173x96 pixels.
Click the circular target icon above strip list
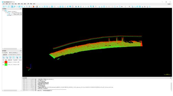pyautogui.click(x=20, y=57)
